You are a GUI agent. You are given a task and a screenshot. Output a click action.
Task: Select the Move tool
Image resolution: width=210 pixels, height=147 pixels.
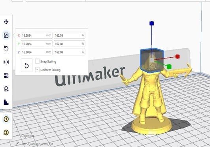(6, 22)
